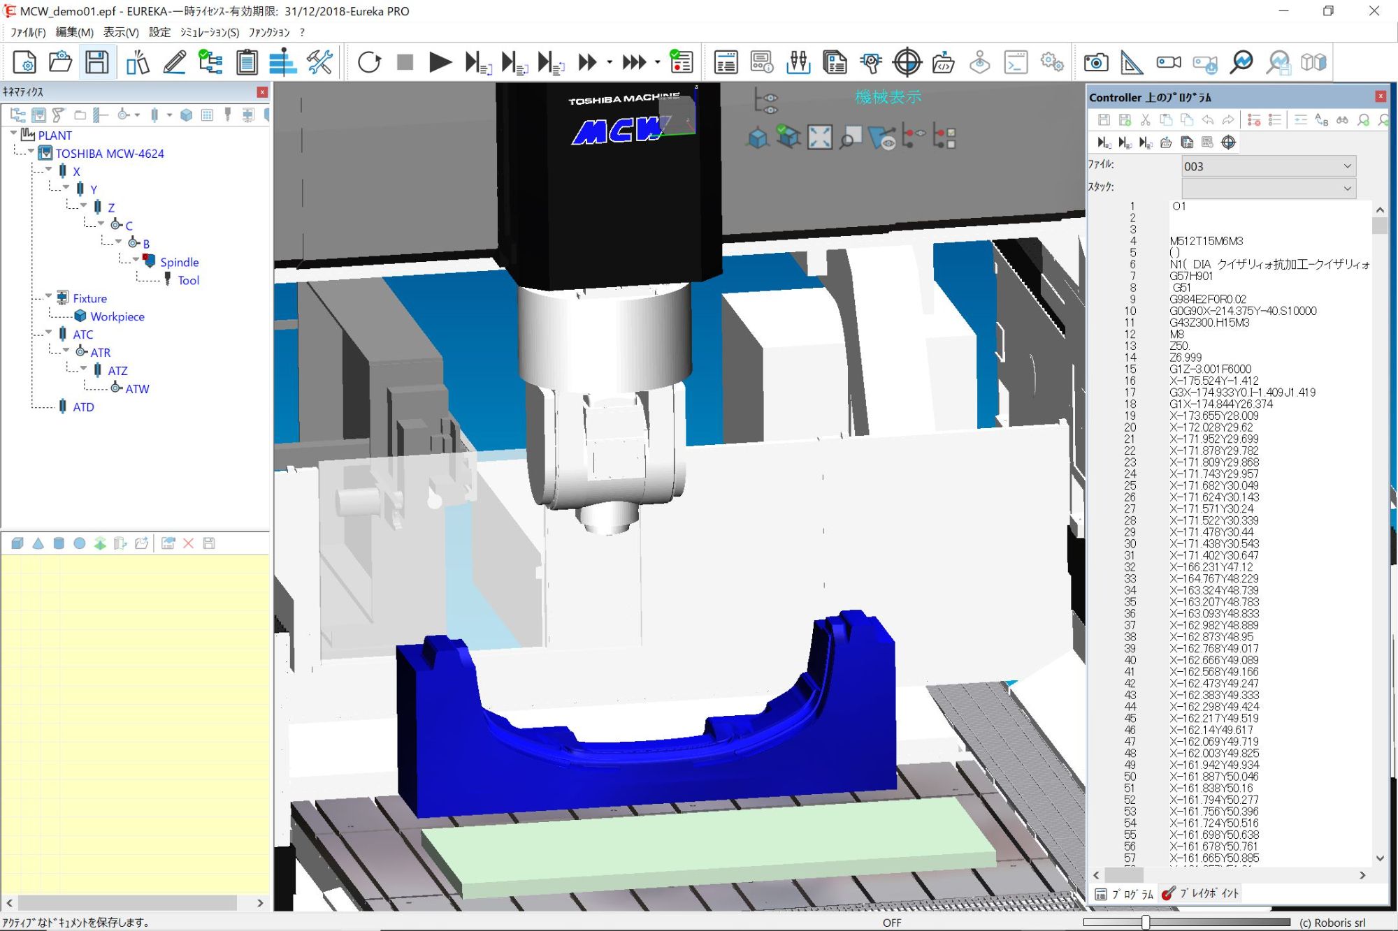Viewport: 1398px width, 931px height.
Task: Collapse the Fixture tree node
Action: click(x=48, y=295)
